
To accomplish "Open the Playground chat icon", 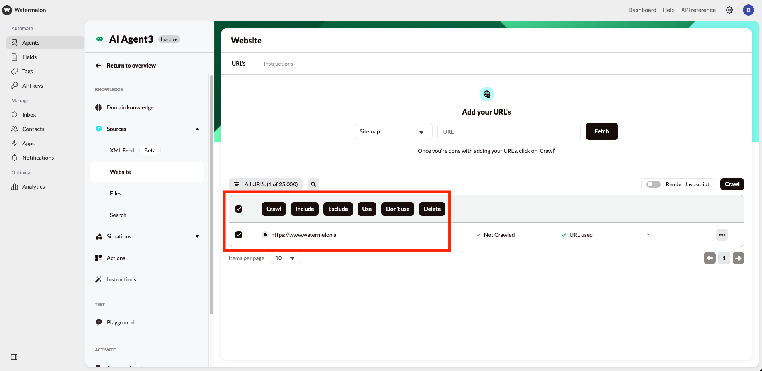I will 98,322.
